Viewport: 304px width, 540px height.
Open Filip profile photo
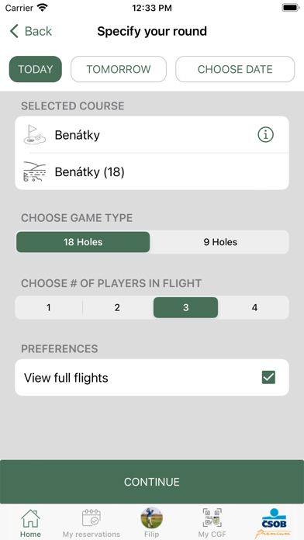coord(152,517)
